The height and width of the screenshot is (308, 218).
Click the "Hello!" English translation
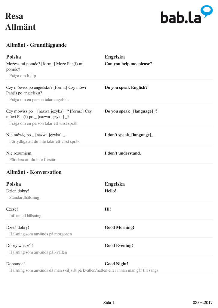coord(110,191)
